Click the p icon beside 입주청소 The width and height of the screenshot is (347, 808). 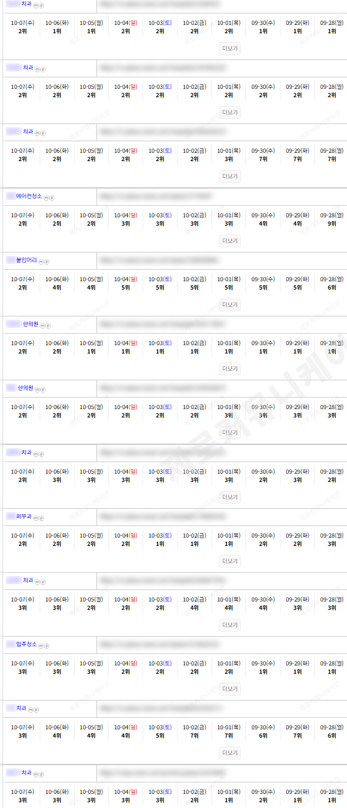tap(45, 645)
